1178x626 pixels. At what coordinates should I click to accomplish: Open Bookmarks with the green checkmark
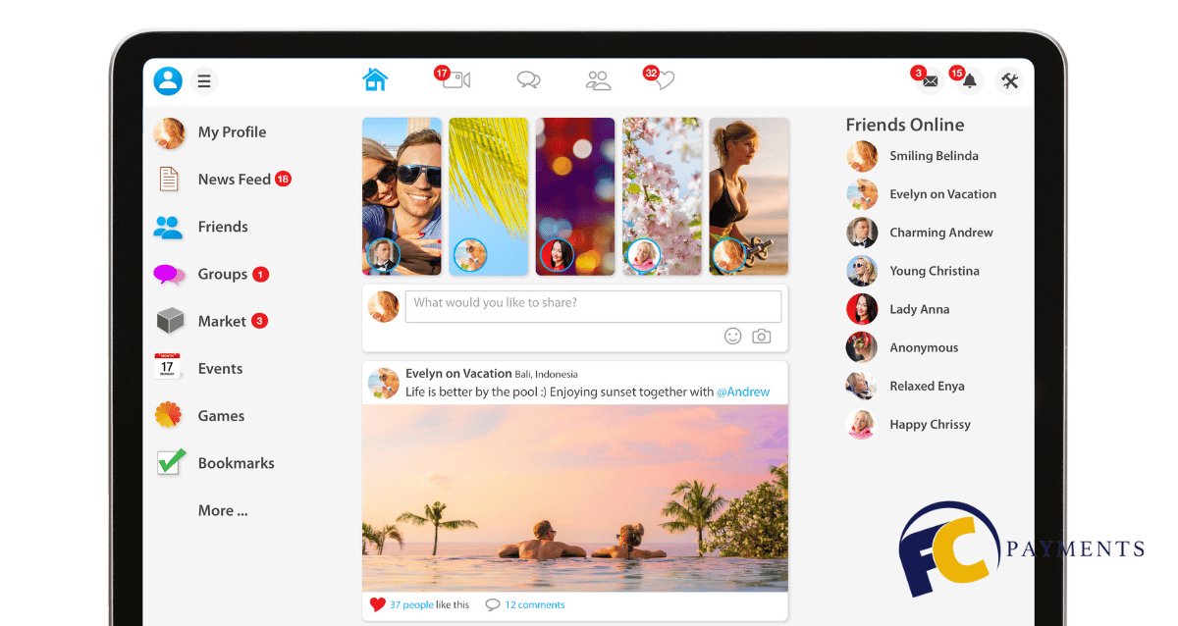coord(236,463)
